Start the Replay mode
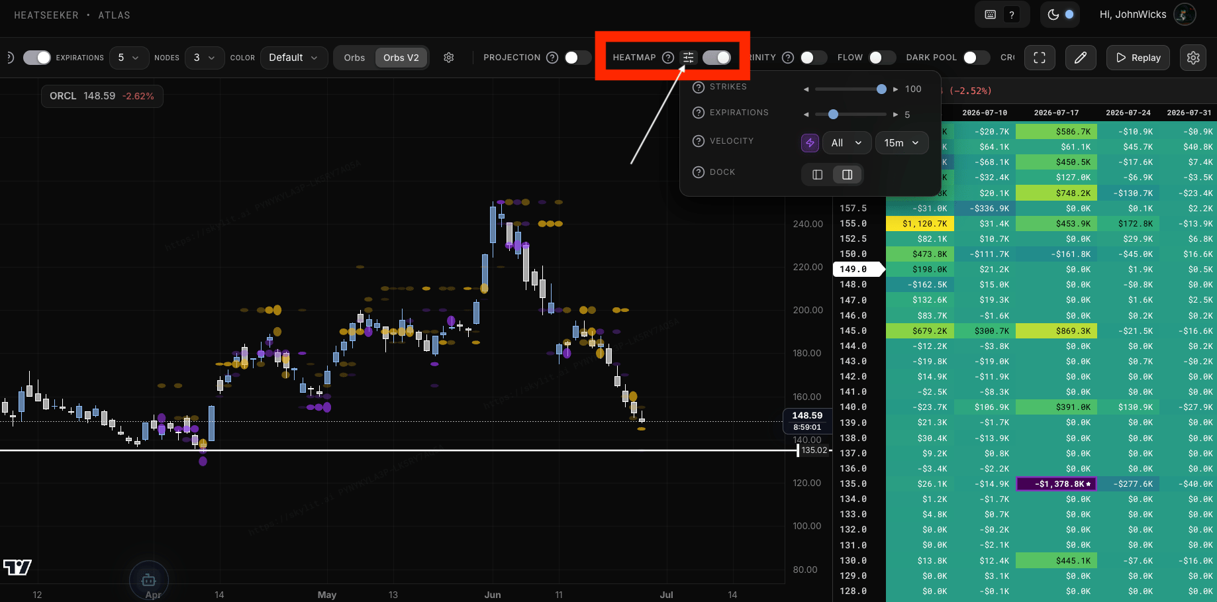This screenshot has height=602, width=1217. [1138, 58]
